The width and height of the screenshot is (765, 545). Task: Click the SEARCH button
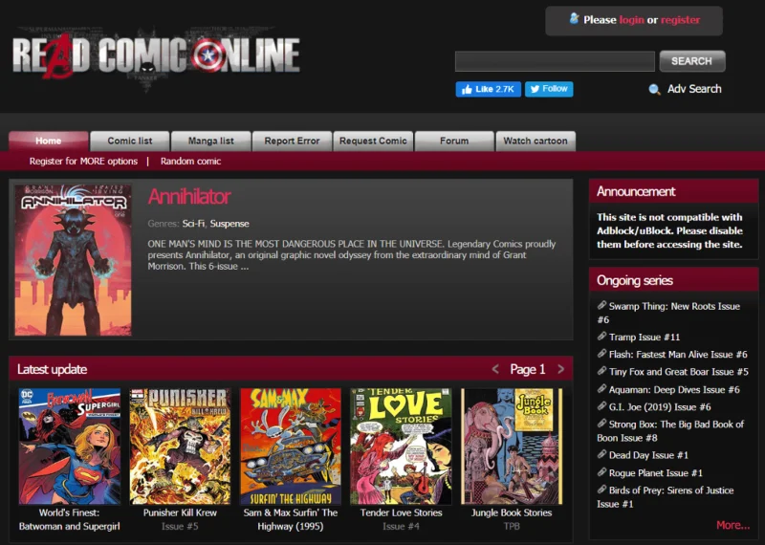[x=691, y=61]
